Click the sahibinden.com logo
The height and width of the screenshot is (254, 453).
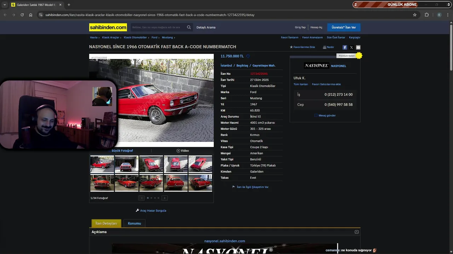pyautogui.click(x=108, y=27)
